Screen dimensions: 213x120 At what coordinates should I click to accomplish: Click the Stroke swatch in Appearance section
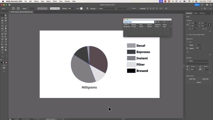pos(187,45)
